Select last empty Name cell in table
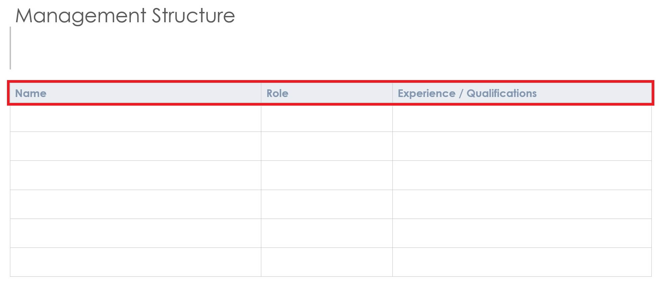The height and width of the screenshot is (286, 663). (x=135, y=262)
